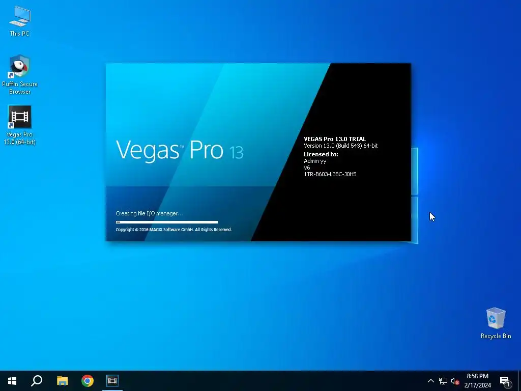Click the 'VEGAS Pro 13.0 TRIAL' heading text
The width and height of the screenshot is (521, 391).
[335, 139]
